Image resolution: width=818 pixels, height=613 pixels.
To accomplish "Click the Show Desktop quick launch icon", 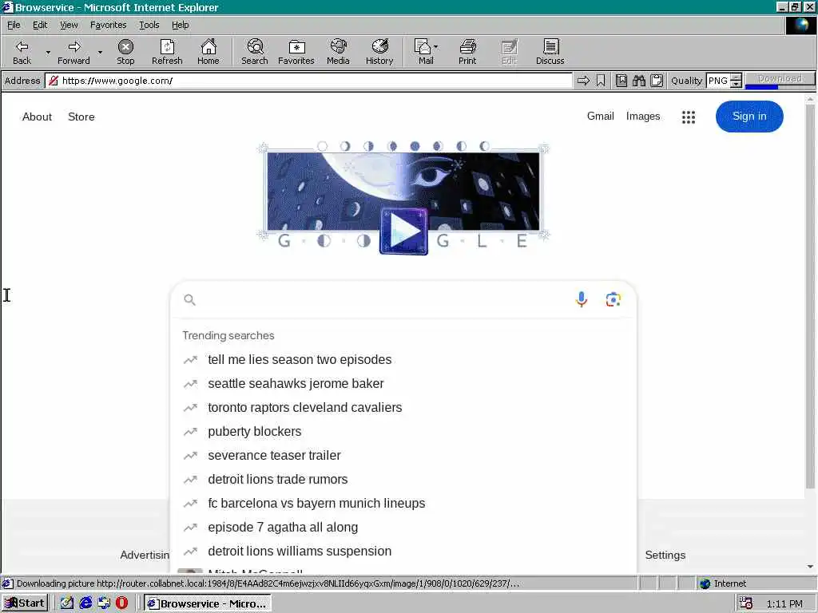I will pyautogui.click(x=67, y=603).
